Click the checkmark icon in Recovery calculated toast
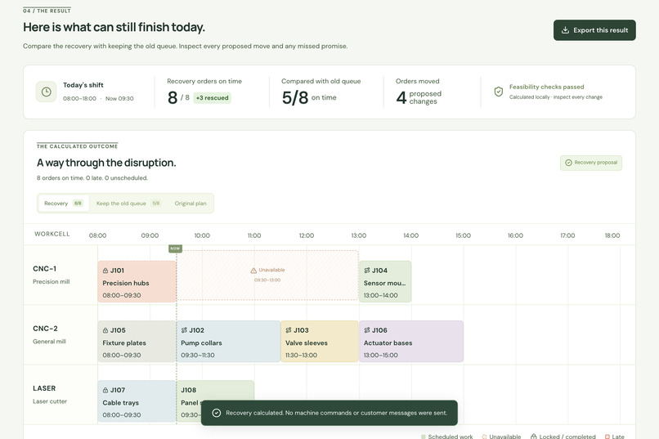659x439 pixels. [x=217, y=413]
